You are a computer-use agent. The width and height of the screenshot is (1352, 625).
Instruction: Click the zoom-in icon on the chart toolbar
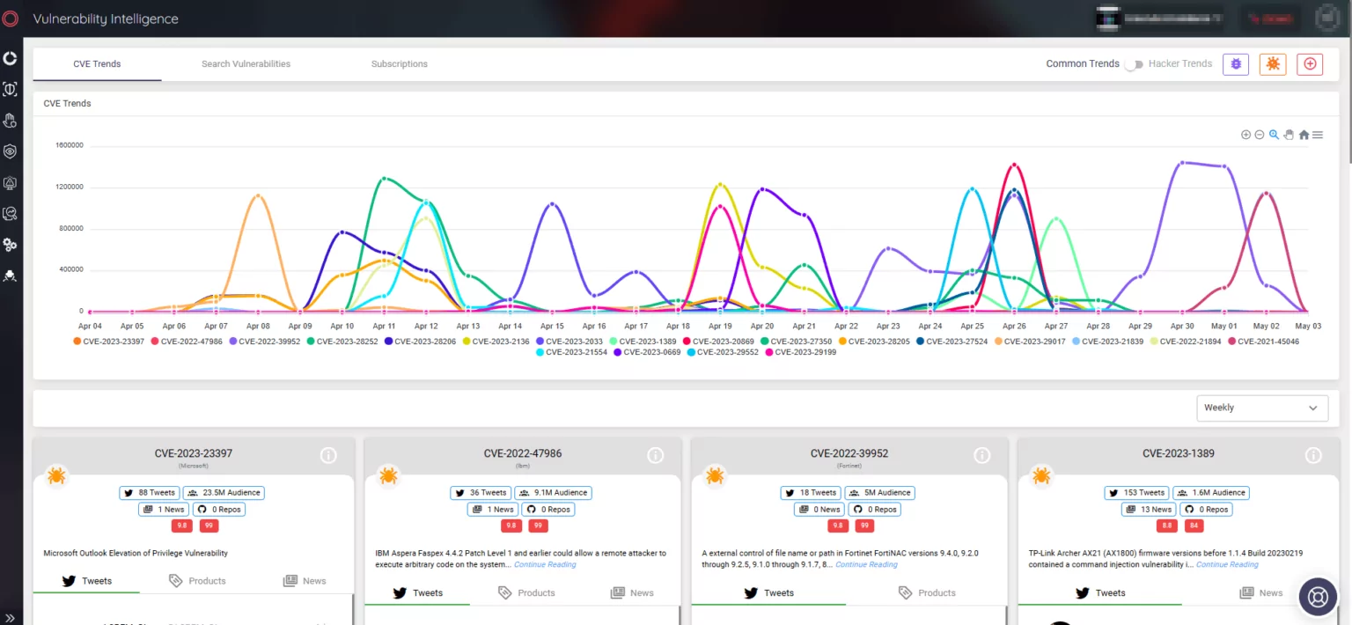(x=1245, y=134)
